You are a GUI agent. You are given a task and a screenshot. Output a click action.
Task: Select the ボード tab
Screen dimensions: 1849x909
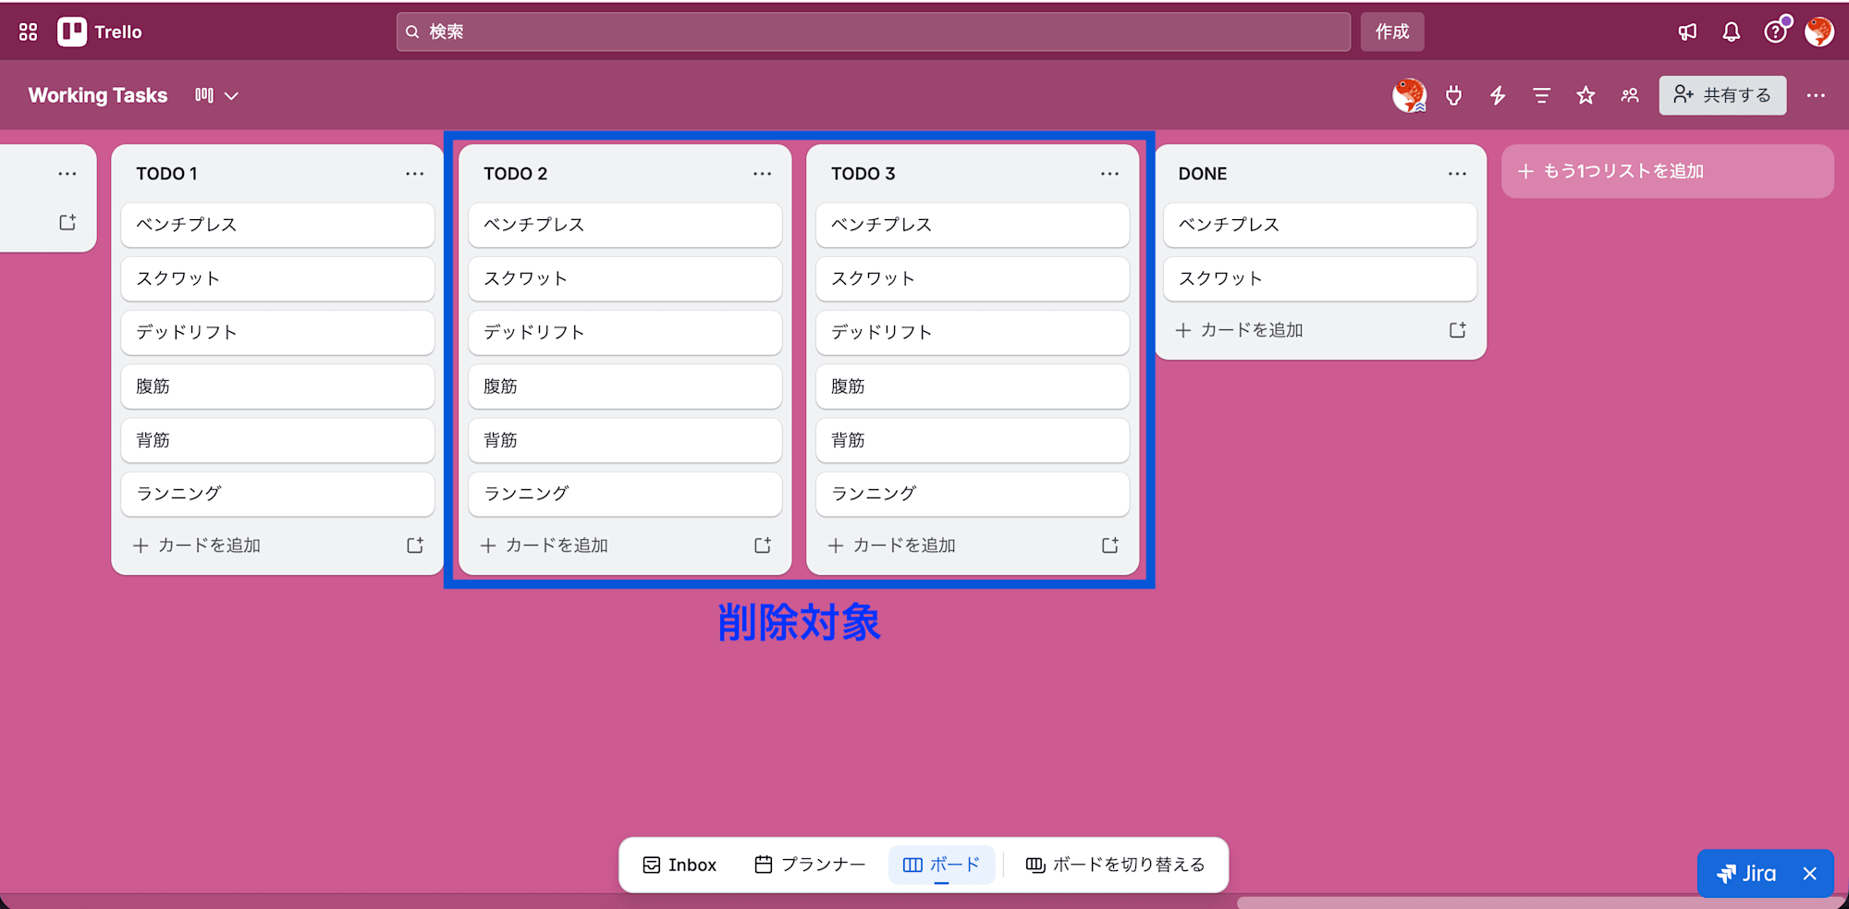tap(941, 865)
